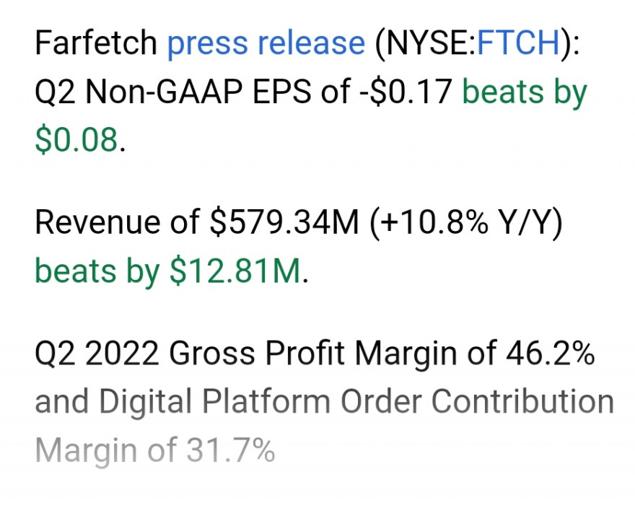Click the green 'beats by' EPS text
Image resolution: width=635 pixels, height=521 pixels.
point(525,93)
